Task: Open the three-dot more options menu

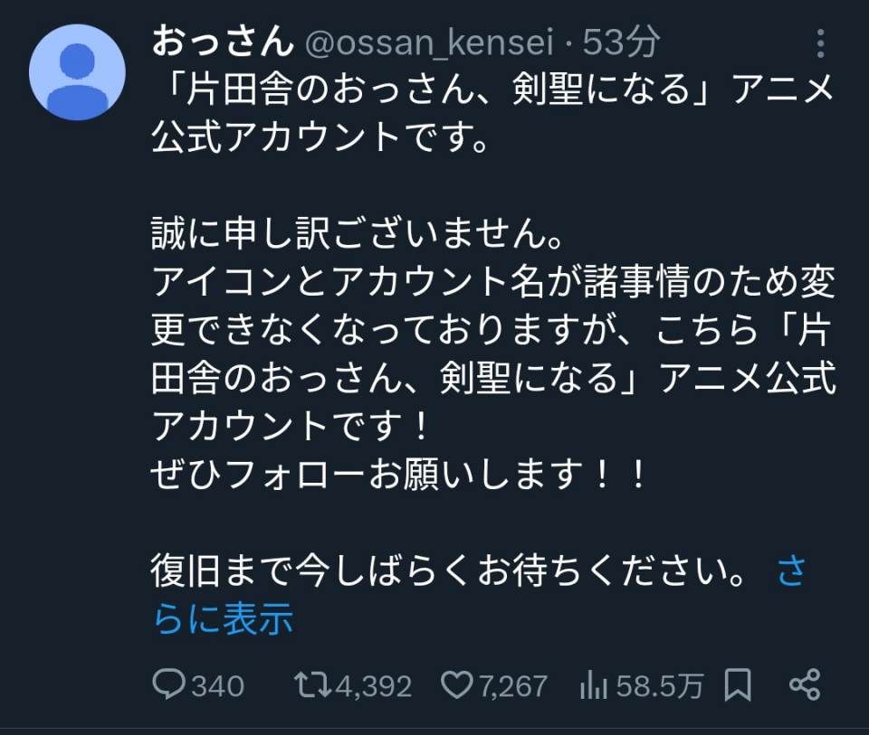Action: pyautogui.click(x=820, y=43)
